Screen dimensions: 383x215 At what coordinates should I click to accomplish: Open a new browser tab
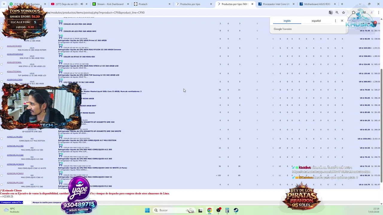pos(342,4)
